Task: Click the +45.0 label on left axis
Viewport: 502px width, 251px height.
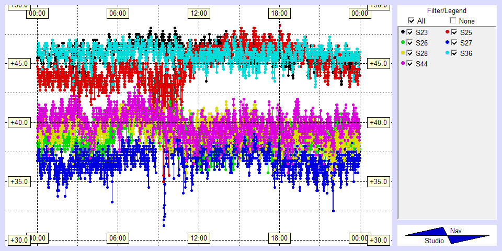Action: click(15, 63)
